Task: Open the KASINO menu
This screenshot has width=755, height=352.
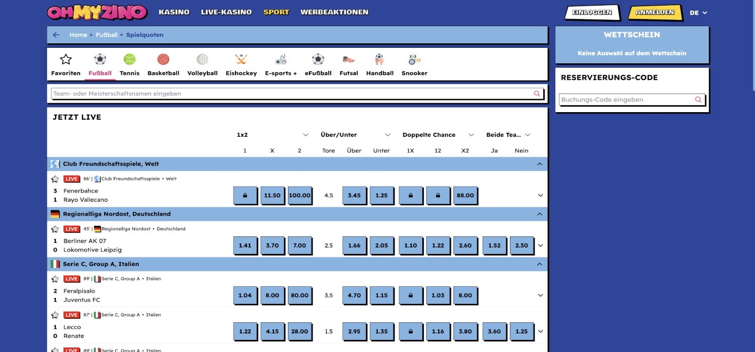Action: point(174,12)
